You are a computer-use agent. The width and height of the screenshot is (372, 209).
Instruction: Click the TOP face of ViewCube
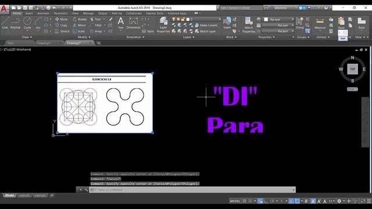pyautogui.click(x=353, y=69)
